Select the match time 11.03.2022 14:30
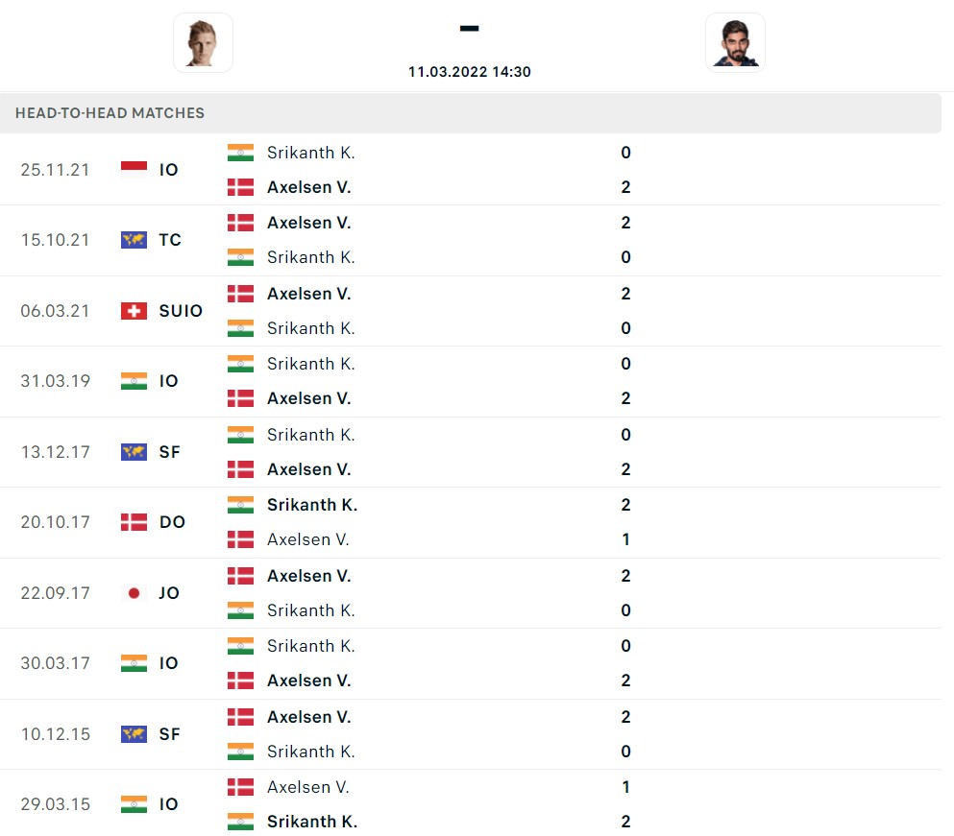The width and height of the screenshot is (954, 836). tap(469, 72)
